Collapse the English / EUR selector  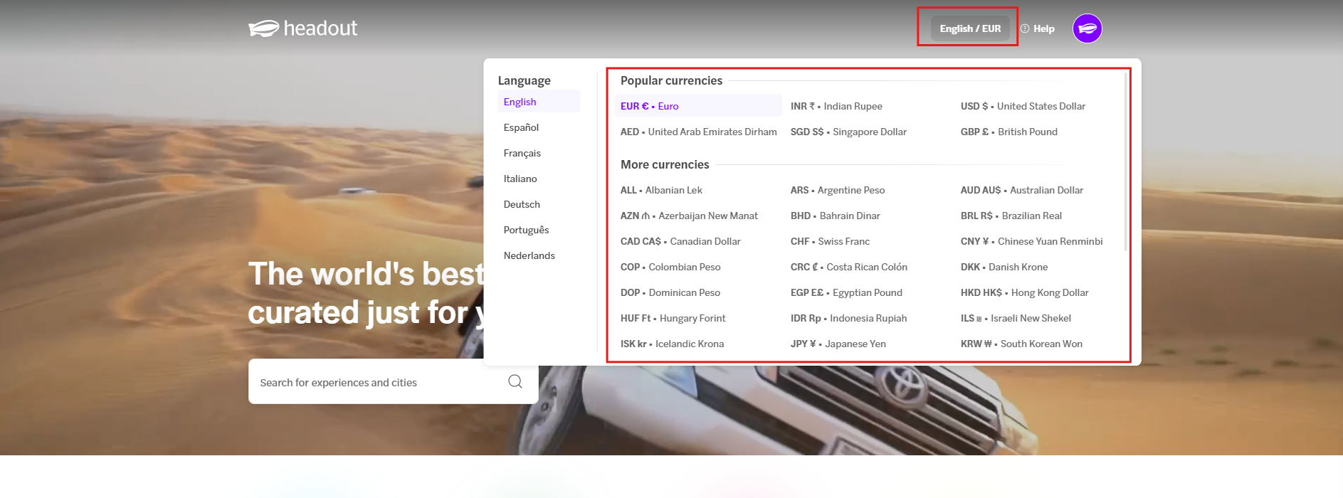click(969, 28)
